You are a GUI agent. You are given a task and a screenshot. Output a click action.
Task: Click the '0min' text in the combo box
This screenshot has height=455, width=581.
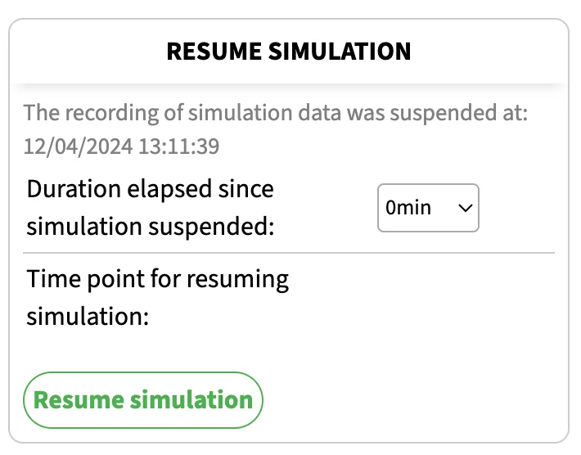point(408,208)
